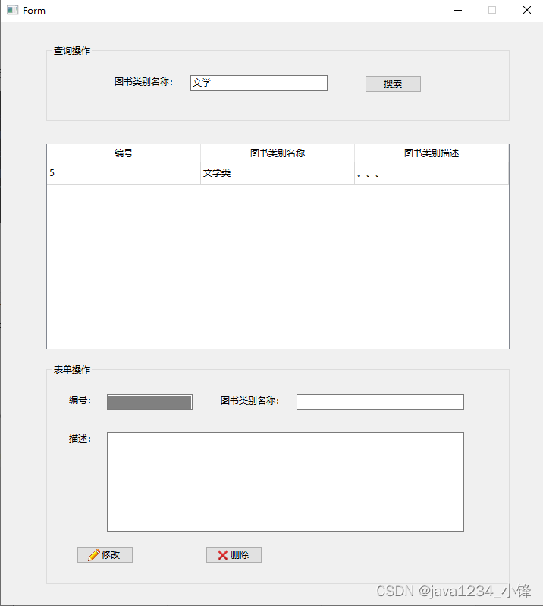Click the Form window icon in title bar

click(12, 10)
